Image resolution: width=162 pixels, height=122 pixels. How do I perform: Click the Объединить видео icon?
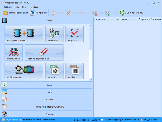point(24,32)
